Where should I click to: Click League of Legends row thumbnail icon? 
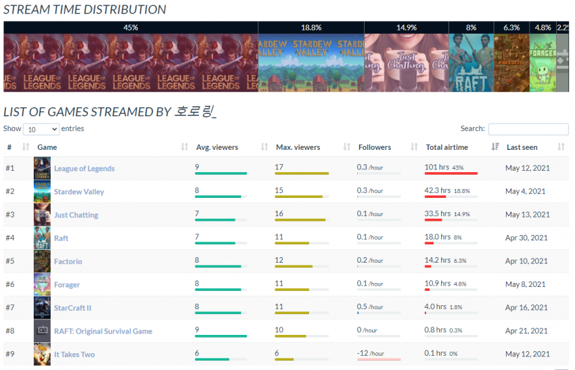[42, 168]
